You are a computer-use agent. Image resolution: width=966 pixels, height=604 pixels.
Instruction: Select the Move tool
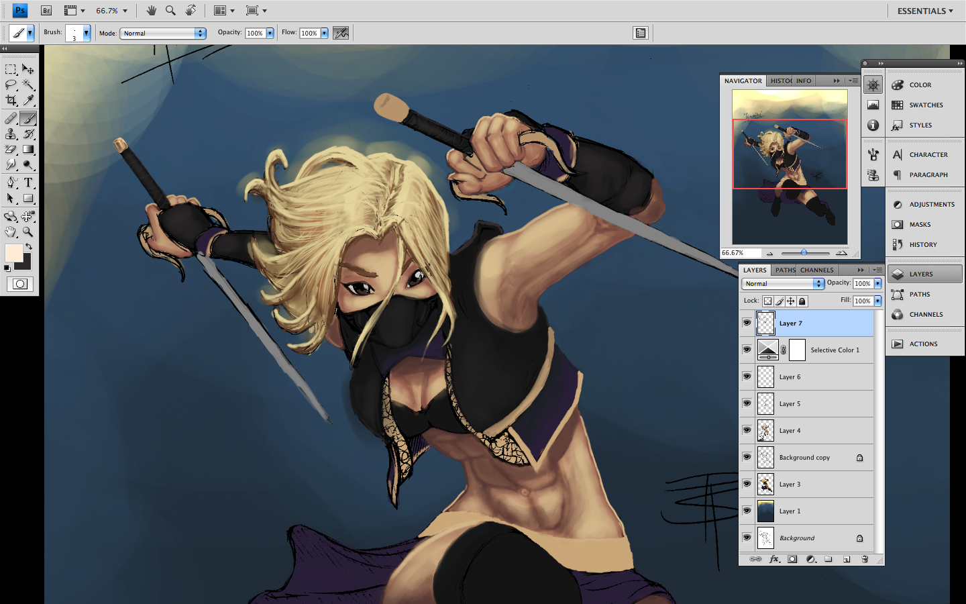click(x=28, y=69)
